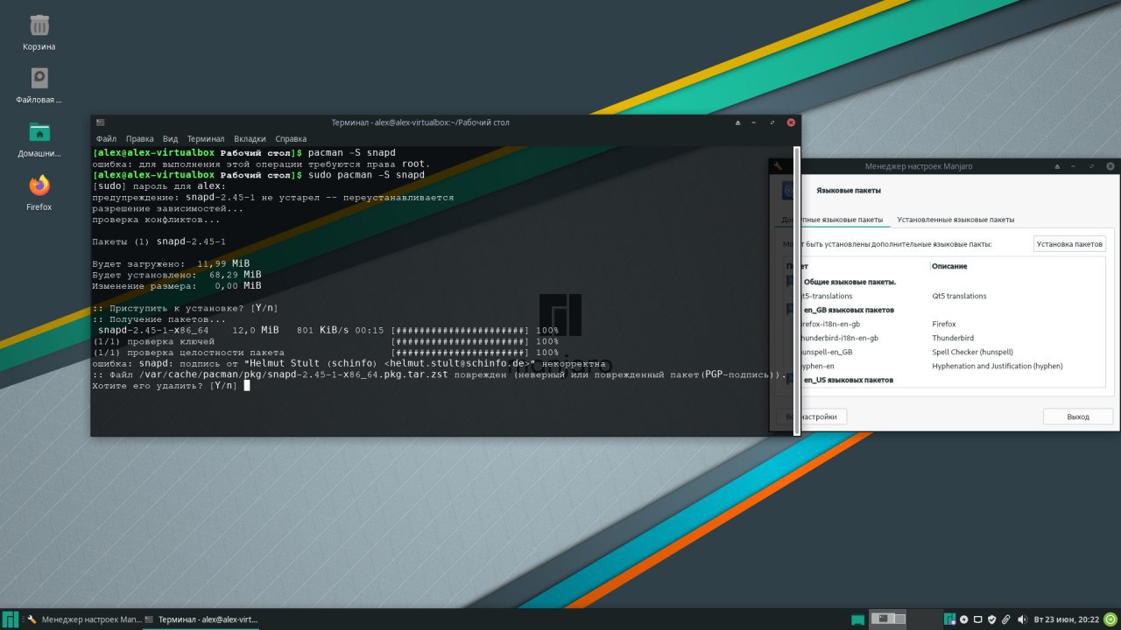Open the Manjaro update notifier tray icon
The height and width of the screenshot is (630, 1121).
(950, 619)
